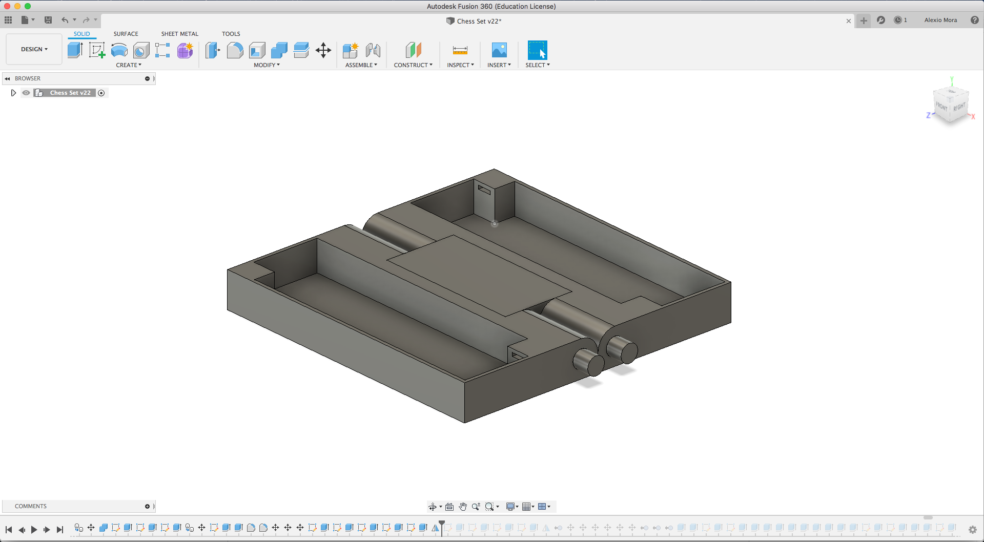Expand the Chess Set v22 browser node
The height and width of the screenshot is (542, 984).
pos(13,93)
